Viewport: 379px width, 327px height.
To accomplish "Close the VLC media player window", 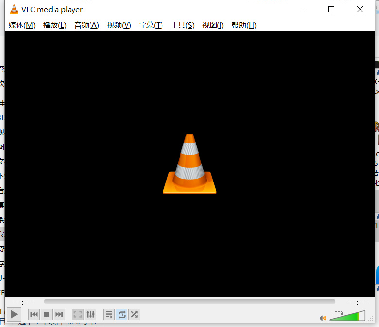I will [360, 9].
